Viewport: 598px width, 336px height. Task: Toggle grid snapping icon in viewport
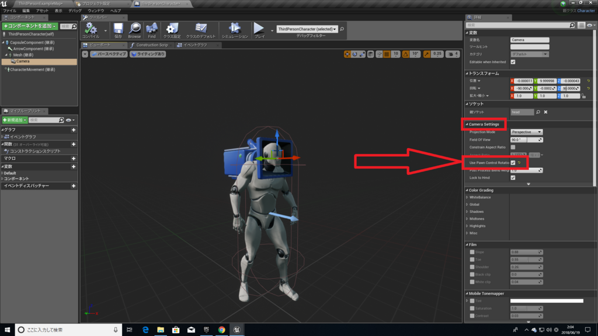click(x=387, y=54)
